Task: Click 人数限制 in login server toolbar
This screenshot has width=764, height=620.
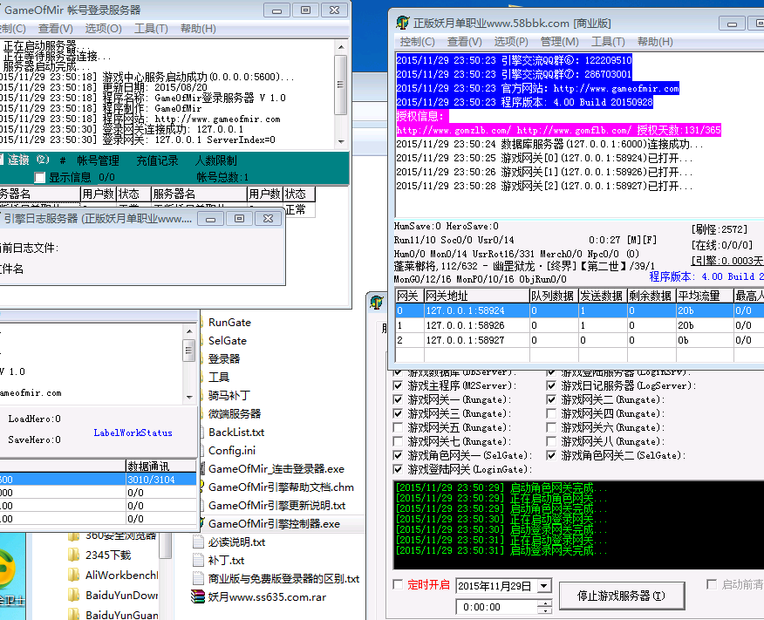Action: click(x=215, y=160)
